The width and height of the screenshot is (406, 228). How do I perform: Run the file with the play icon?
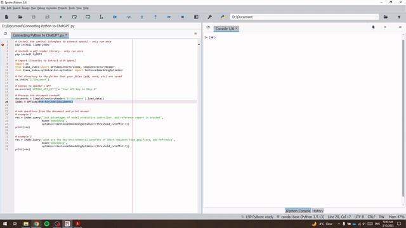[61, 17]
